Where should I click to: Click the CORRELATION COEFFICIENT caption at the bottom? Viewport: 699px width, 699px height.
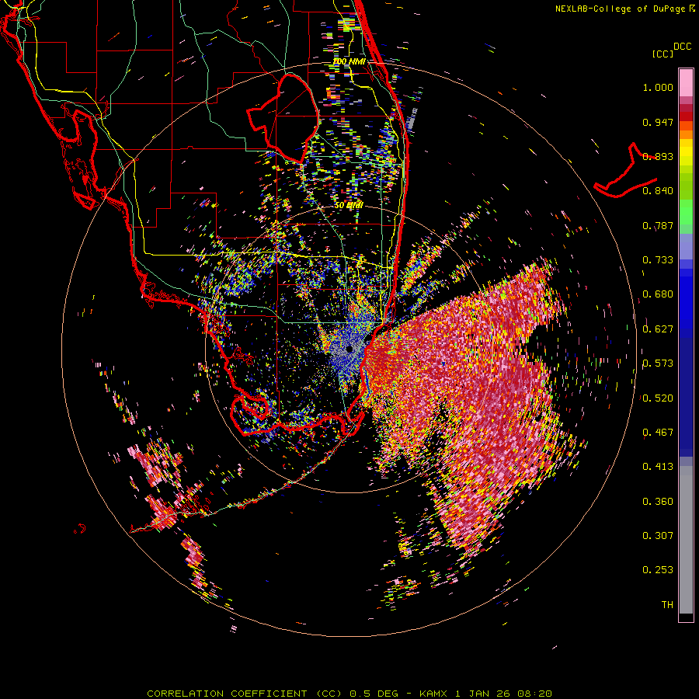pos(349,694)
